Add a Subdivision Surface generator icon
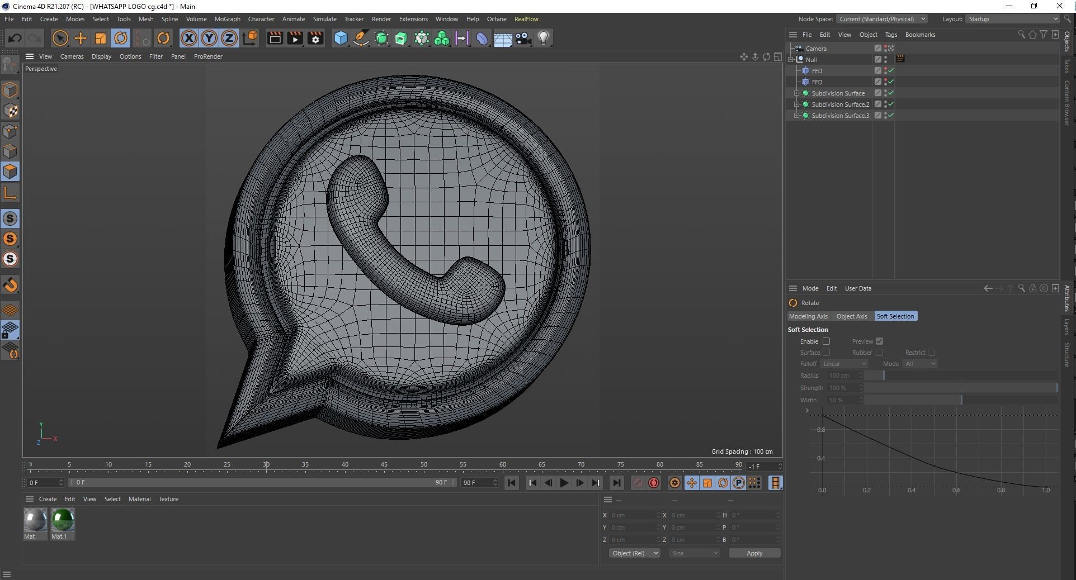The width and height of the screenshot is (1076, 580). pos(381,38)
